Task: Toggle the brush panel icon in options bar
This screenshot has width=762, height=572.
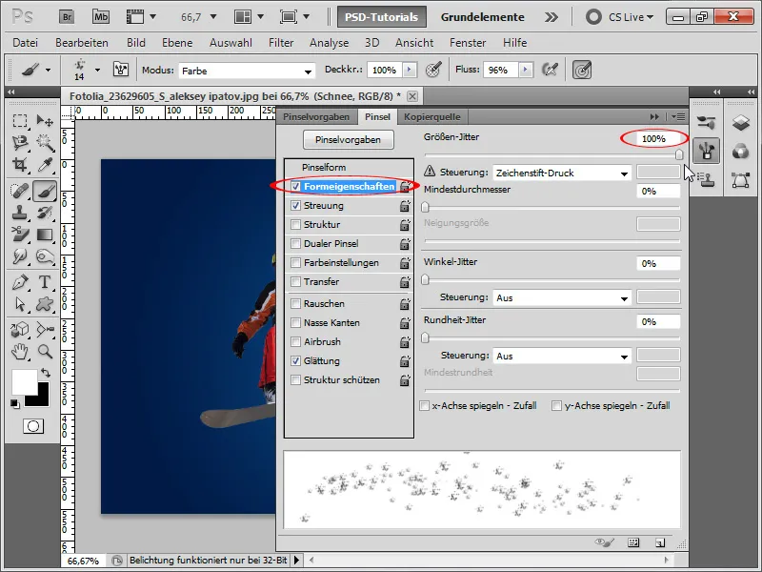Action: pyautogui.click(x=121, y=70)
